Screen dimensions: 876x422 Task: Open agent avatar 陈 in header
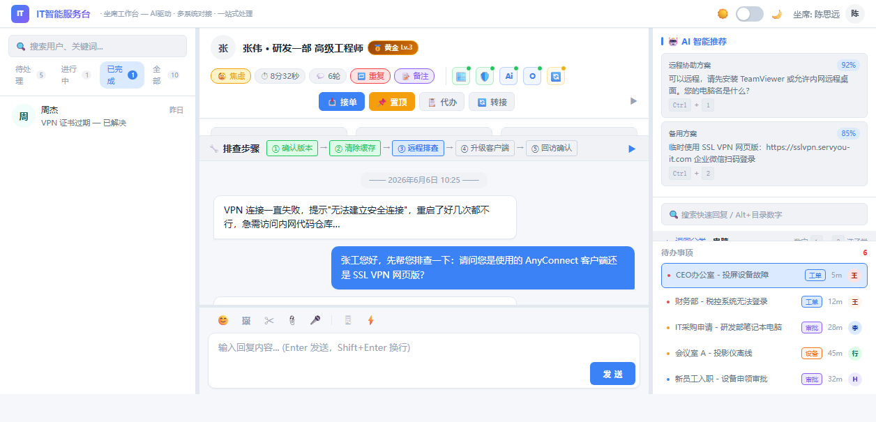click(x=855, y=14)
